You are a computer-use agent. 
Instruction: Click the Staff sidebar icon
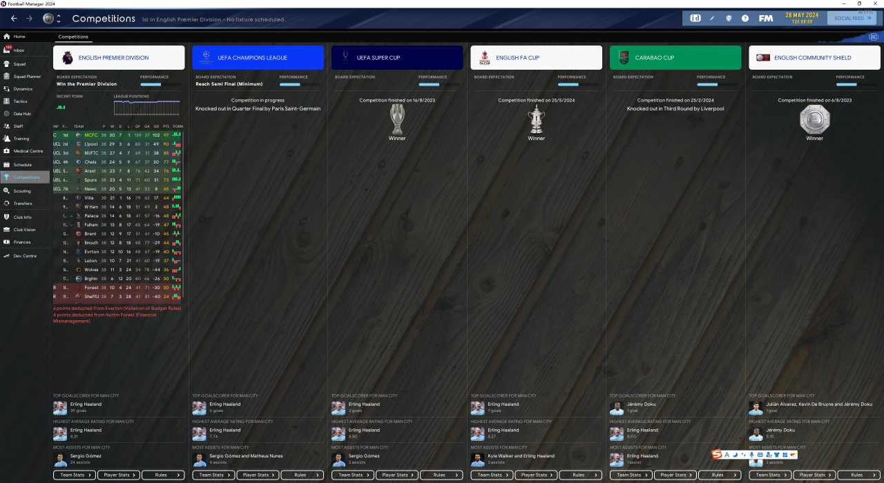[7, 126]
